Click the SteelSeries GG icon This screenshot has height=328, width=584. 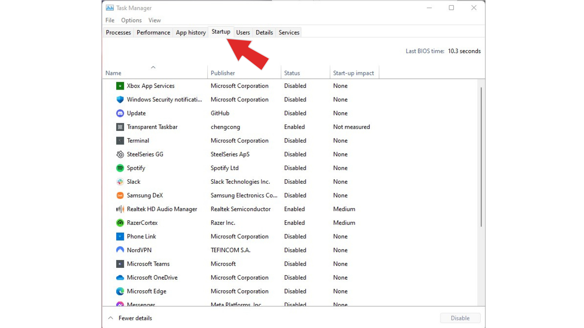(120, 154)
